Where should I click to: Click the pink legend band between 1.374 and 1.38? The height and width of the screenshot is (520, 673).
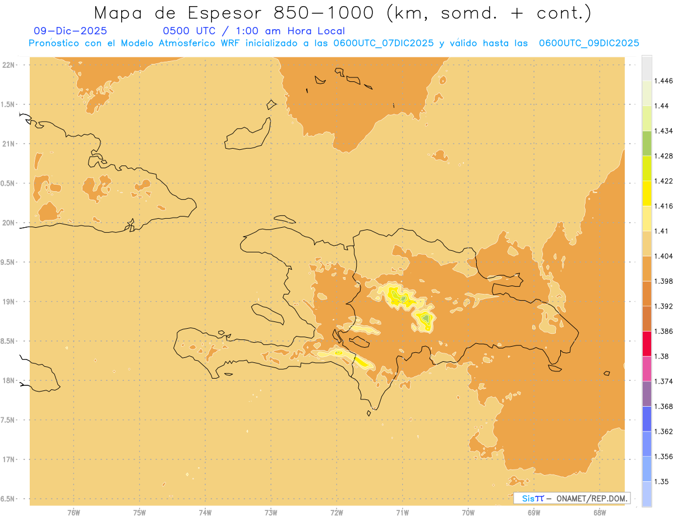coord(647,369)
